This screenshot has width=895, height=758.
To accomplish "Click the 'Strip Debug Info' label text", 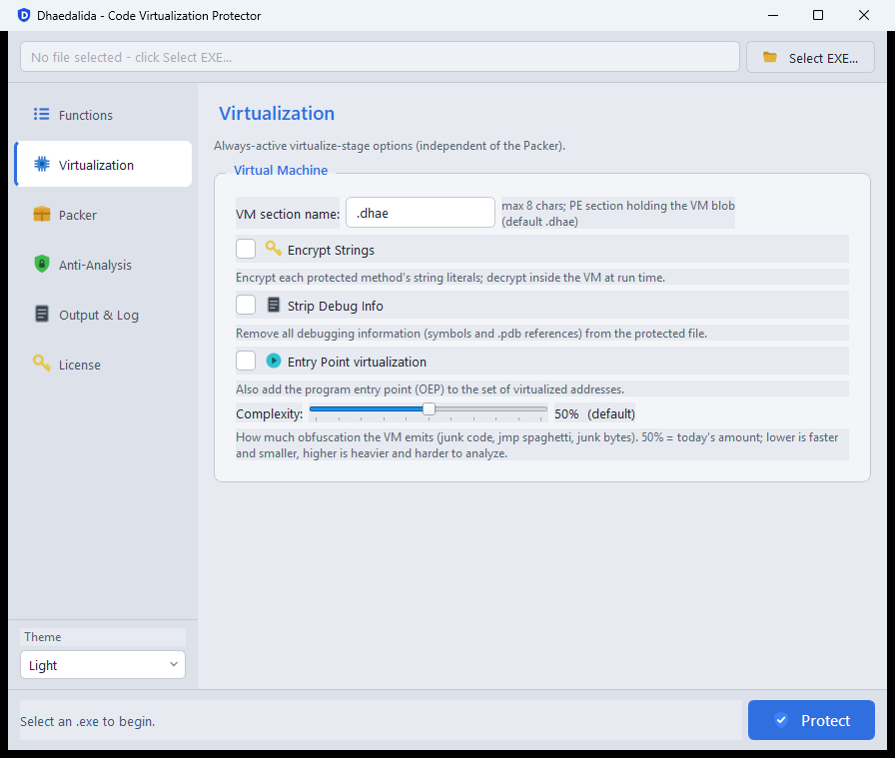I will click(x=335, y=306).
